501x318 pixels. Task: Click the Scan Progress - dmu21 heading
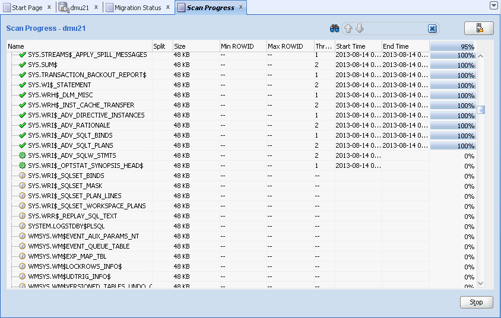[46, 28]
